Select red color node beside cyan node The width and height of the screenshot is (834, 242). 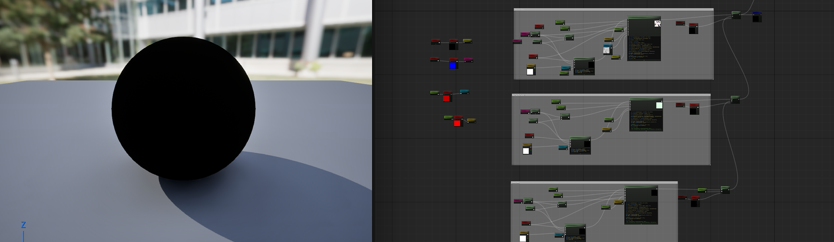(x=447, y=96)
